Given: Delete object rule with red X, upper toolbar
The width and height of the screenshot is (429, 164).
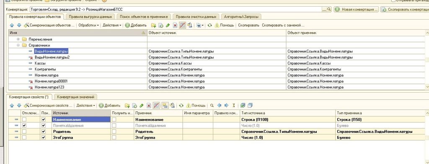Looking at the screenshot, I should 175,25.
